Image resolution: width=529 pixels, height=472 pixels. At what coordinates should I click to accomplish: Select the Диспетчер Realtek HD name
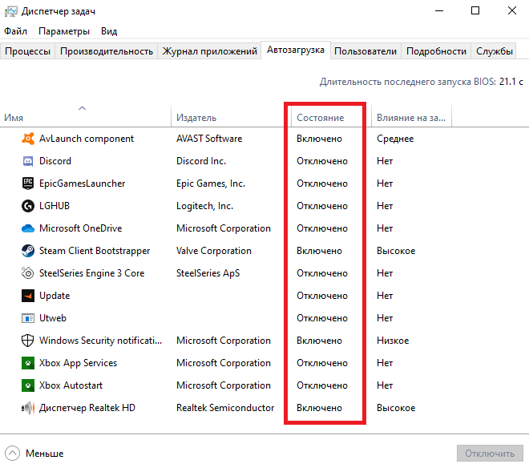pos(87,408)
